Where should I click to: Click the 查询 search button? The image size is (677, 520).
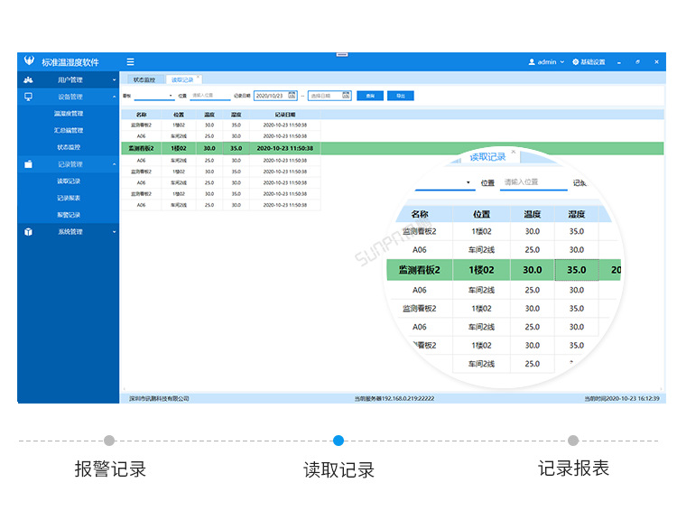tap(370, 96)
